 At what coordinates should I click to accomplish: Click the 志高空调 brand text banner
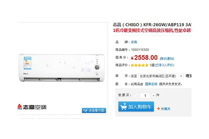pyautogui.click(x=34, y=107)
